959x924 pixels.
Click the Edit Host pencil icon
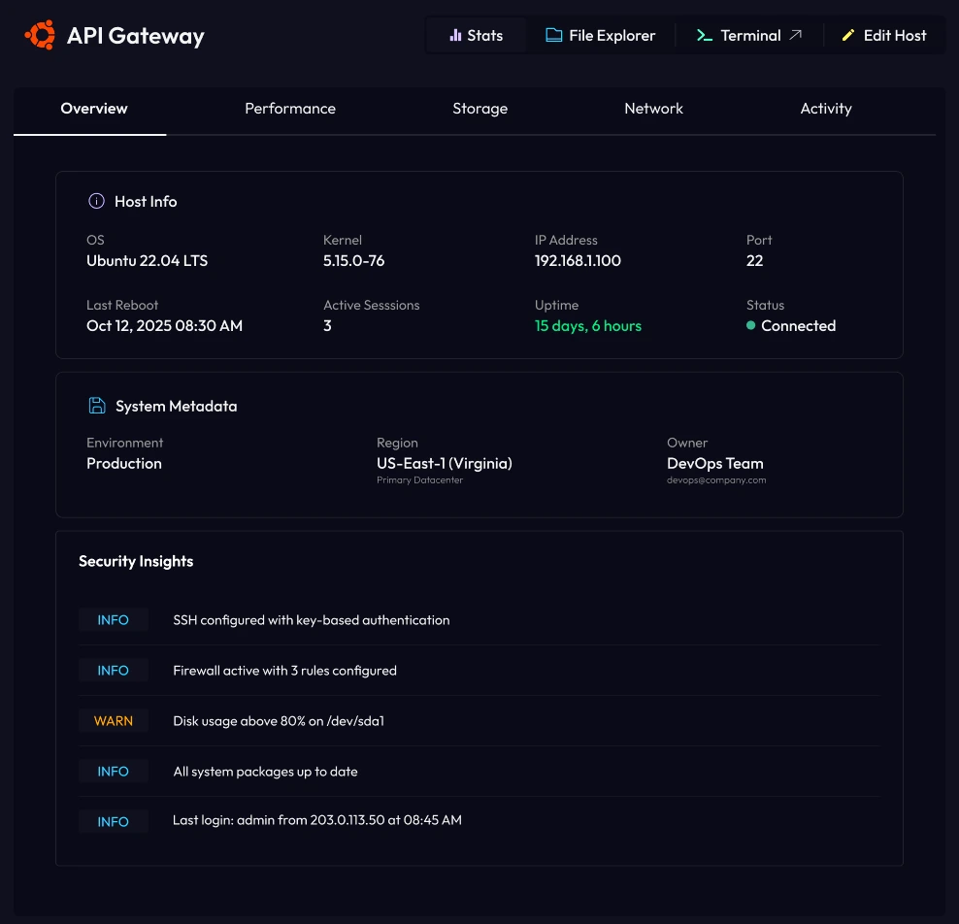(847, 36)
